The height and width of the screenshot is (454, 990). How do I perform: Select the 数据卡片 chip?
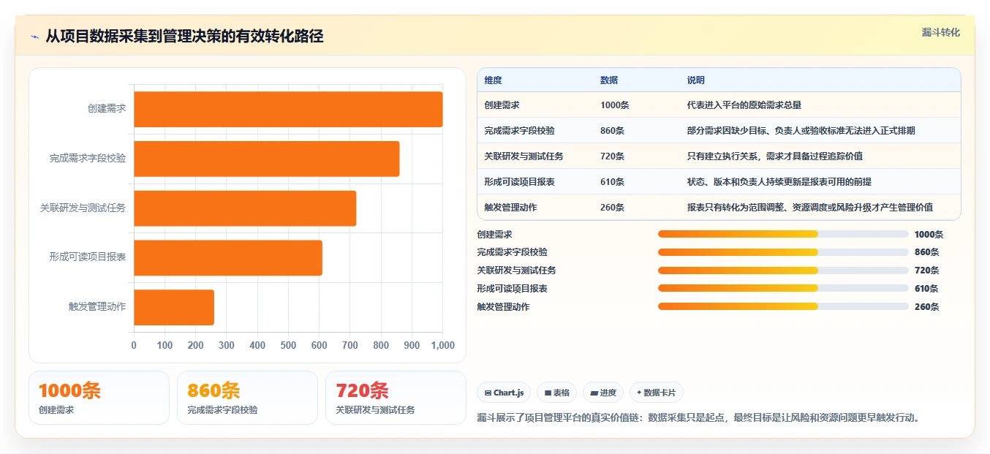point(656,393)
